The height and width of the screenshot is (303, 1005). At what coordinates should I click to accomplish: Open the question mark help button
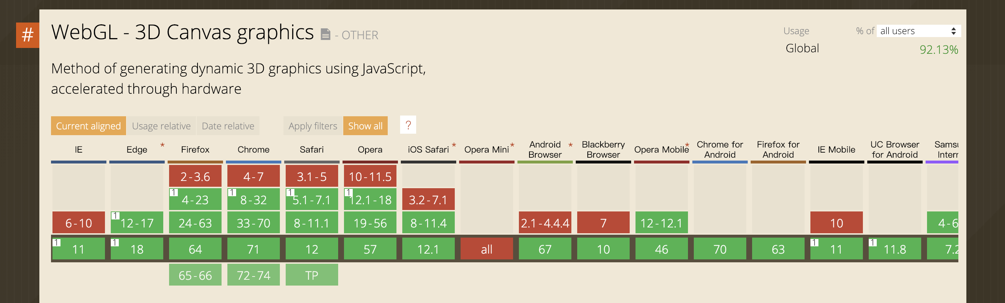(x=408, y=125)
